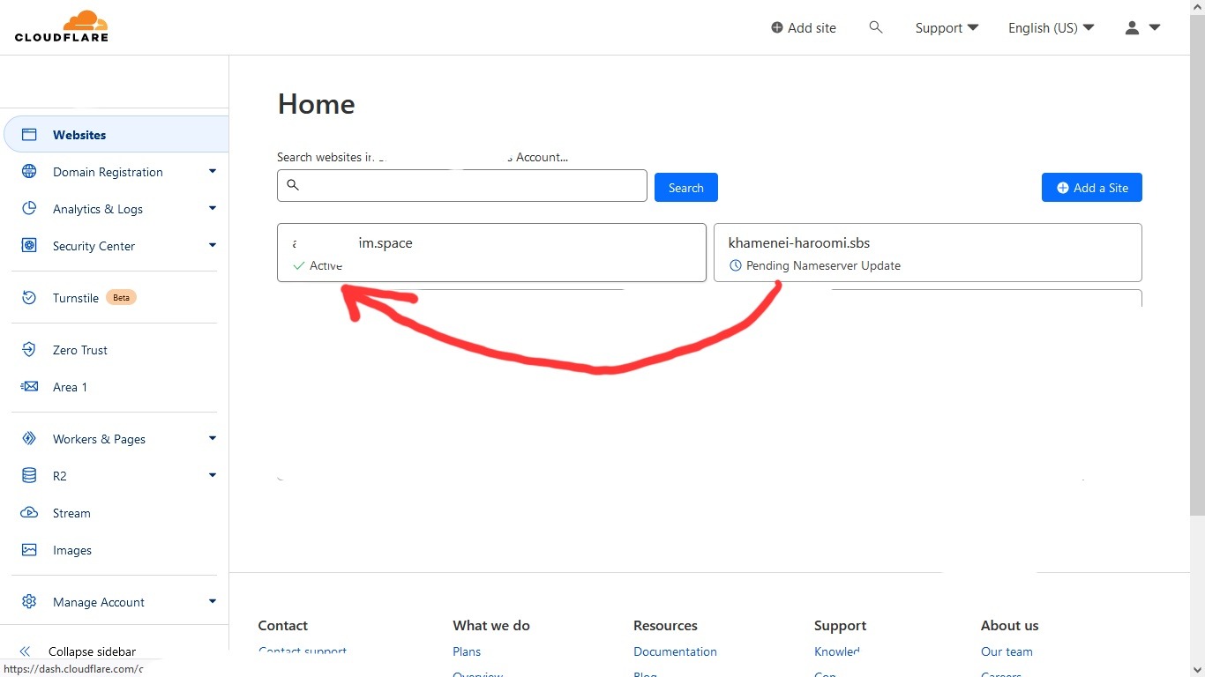Image resolution: width=1205 pixels, height=677 pixels.
Task: Click the Pending Nameserver Update status text
Action: coord(823,265)
